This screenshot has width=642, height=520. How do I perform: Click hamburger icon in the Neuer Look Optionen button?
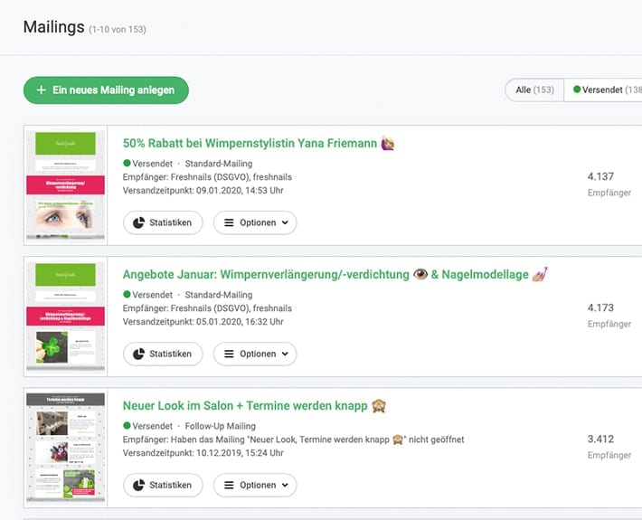click(229, 486)
